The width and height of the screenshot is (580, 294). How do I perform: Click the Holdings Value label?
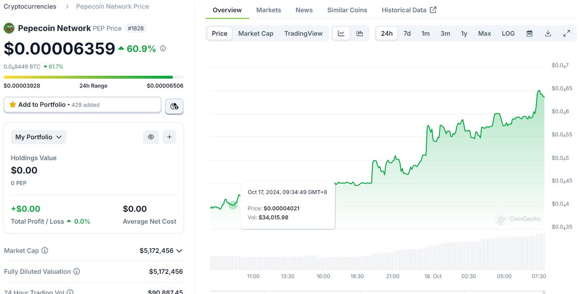[x=34, y=158]
